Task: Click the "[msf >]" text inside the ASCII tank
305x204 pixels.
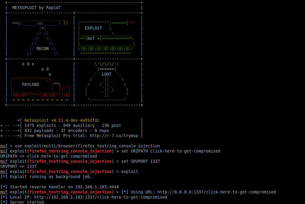Action: (x=93, y=38)
